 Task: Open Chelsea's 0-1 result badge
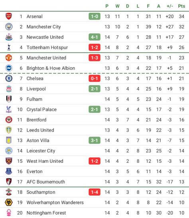tap(94, 78)
